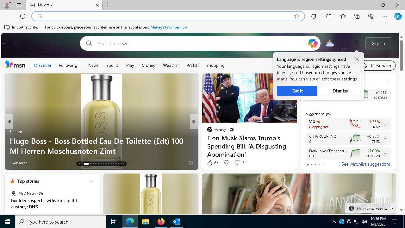The width and height of the screenshot is (405, 228).
Task: Open a new tab with plus button
Action: pos(108,5)
